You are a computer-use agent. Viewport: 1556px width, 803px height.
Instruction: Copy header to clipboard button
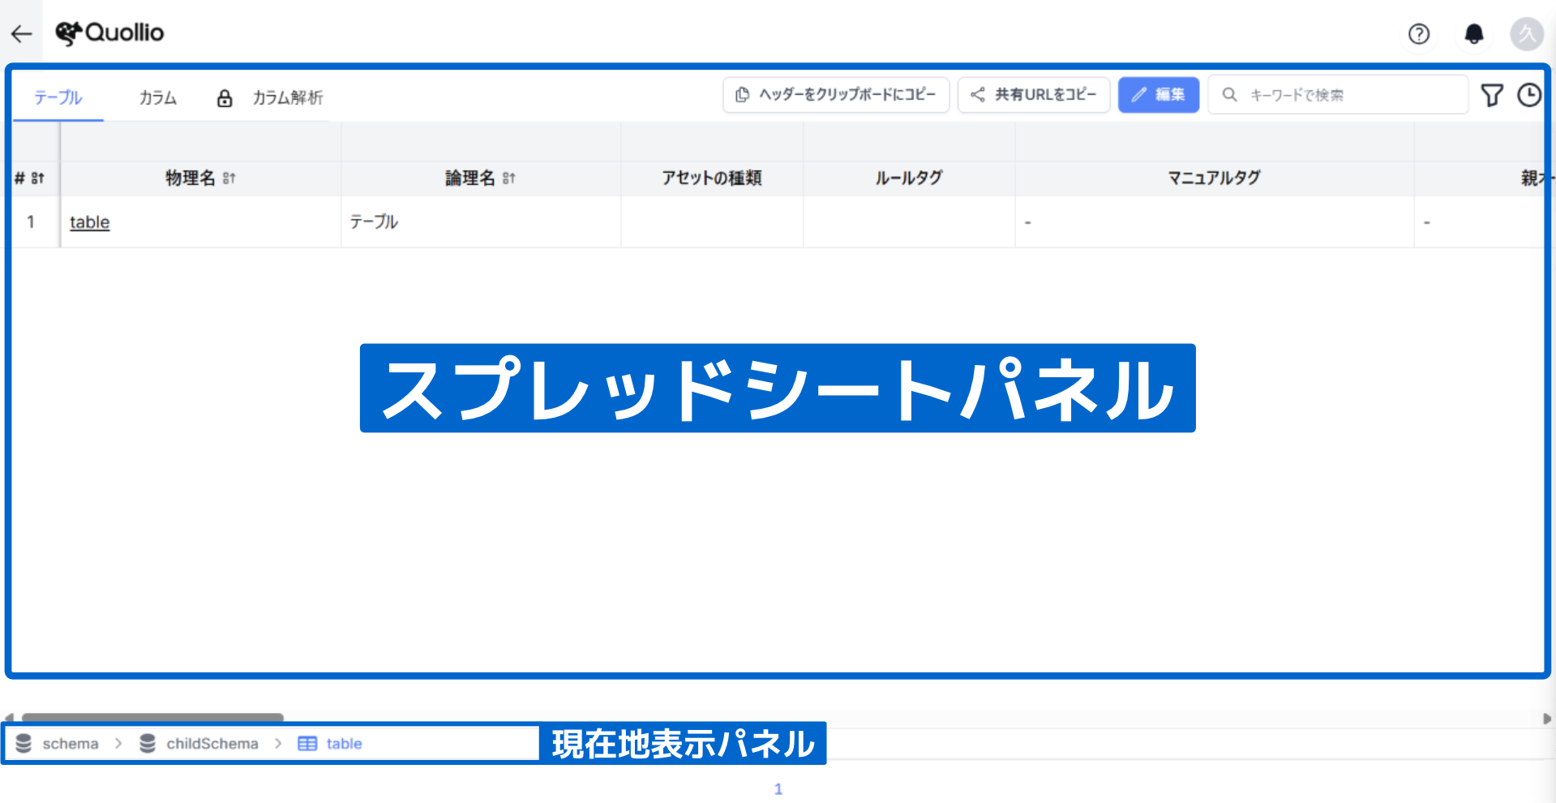pyautogui.click(x=836, y=95)
